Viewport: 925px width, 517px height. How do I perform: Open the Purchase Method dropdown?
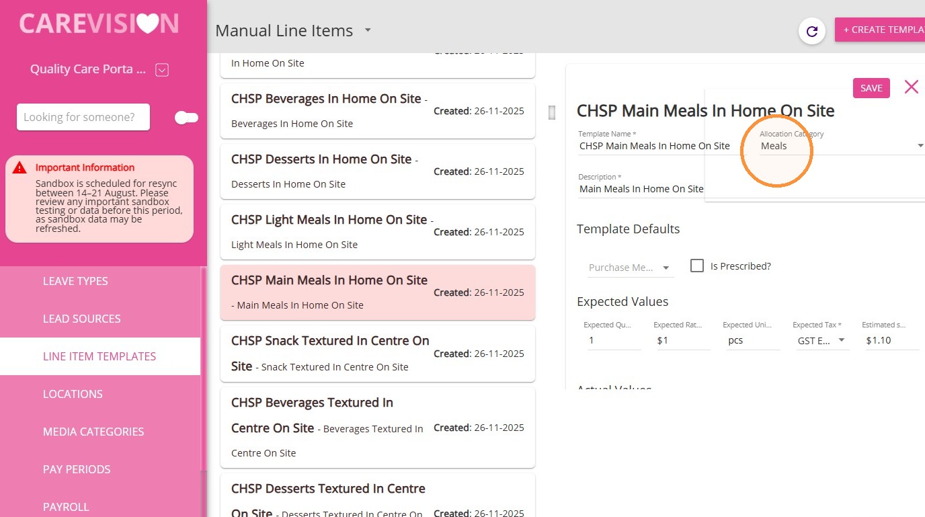pyautogui.click(x=630, y=268)
